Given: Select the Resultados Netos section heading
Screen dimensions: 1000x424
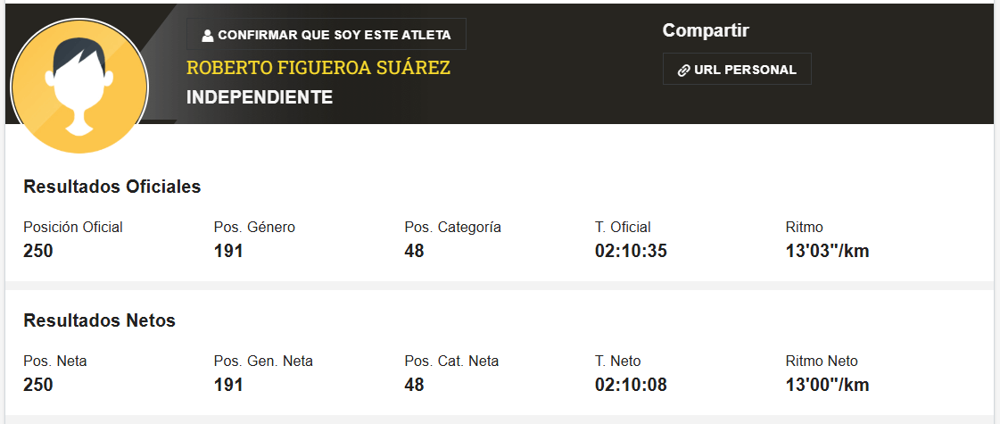Looking at the screenshot, I should click(100, 320).
